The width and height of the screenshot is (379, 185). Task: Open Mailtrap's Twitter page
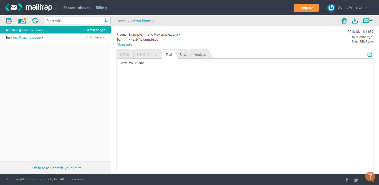pos(356,179)
